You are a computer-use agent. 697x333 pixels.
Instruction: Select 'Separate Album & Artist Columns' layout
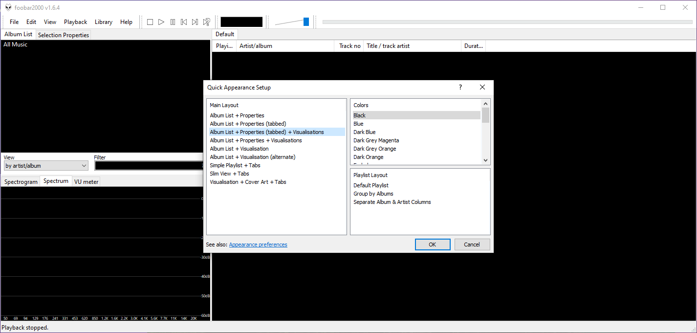point(392,202)
